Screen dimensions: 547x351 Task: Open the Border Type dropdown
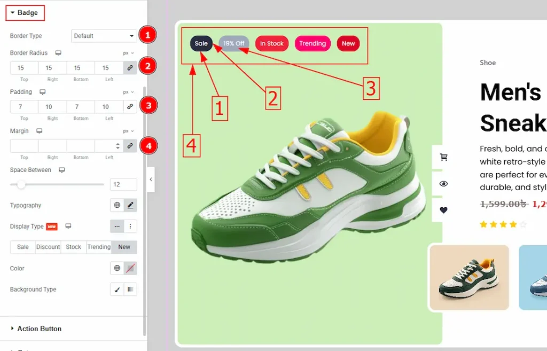[x=104, y=36]
